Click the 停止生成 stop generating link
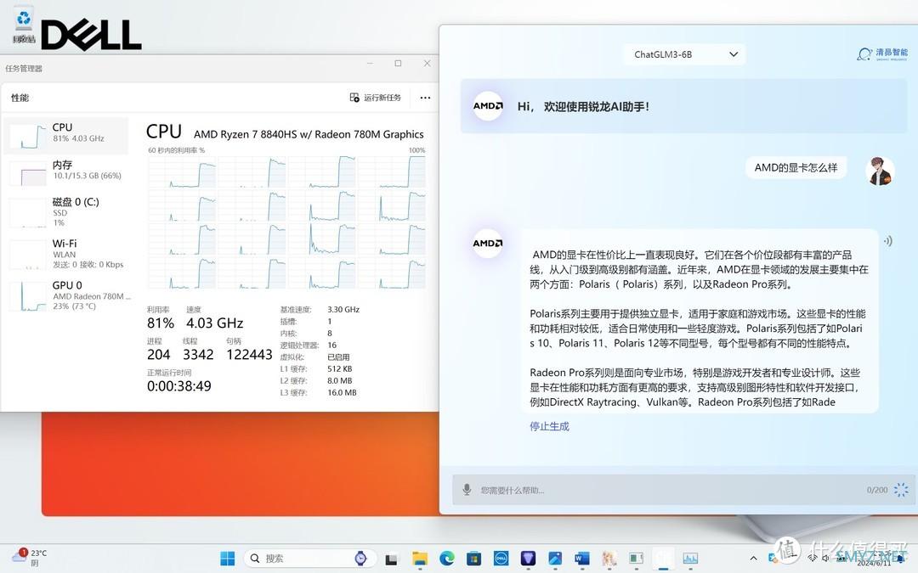 tap(549, 426)
